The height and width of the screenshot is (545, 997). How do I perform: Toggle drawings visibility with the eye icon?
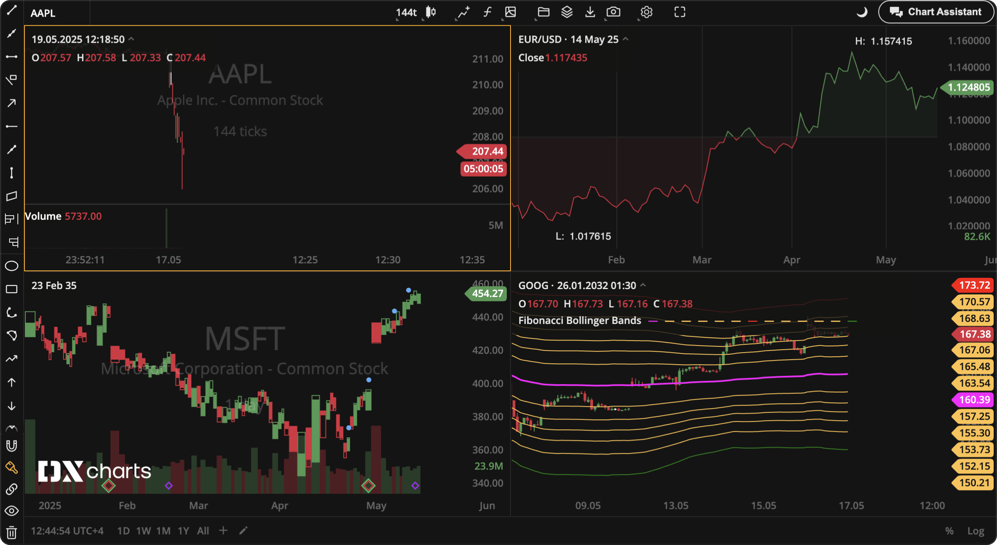(x=12, y=511)
